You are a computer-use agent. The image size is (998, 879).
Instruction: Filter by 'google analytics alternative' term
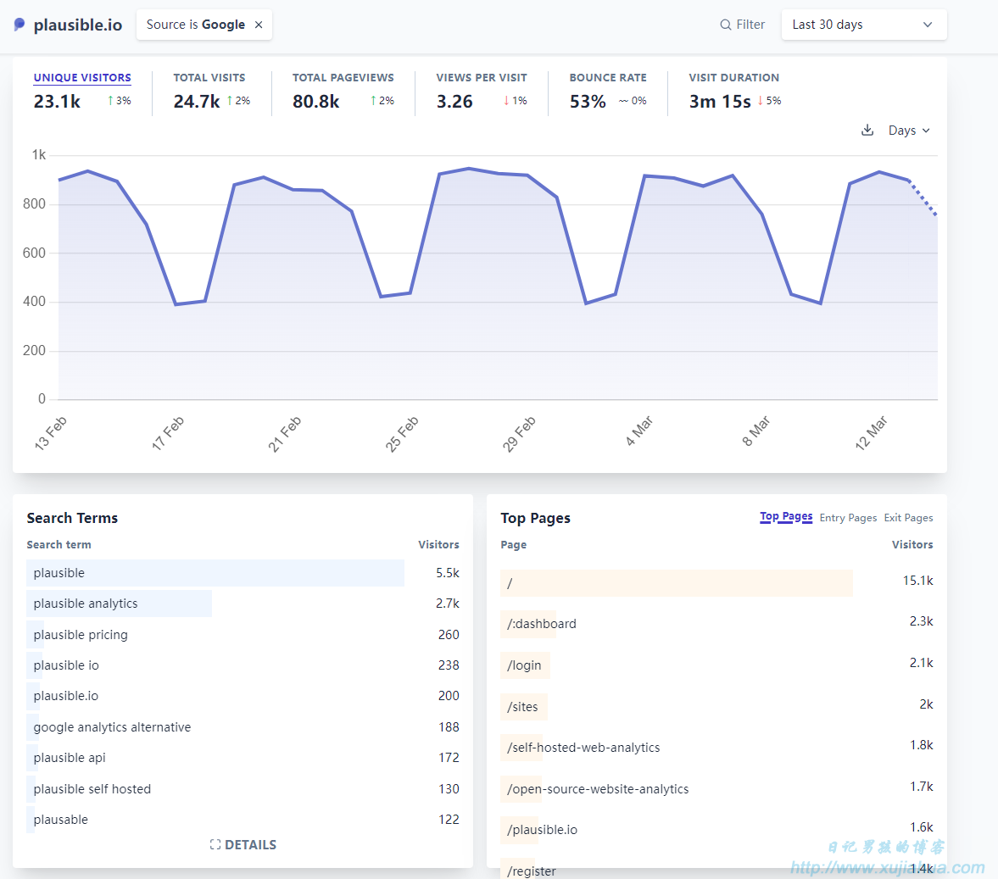(243, 727)
